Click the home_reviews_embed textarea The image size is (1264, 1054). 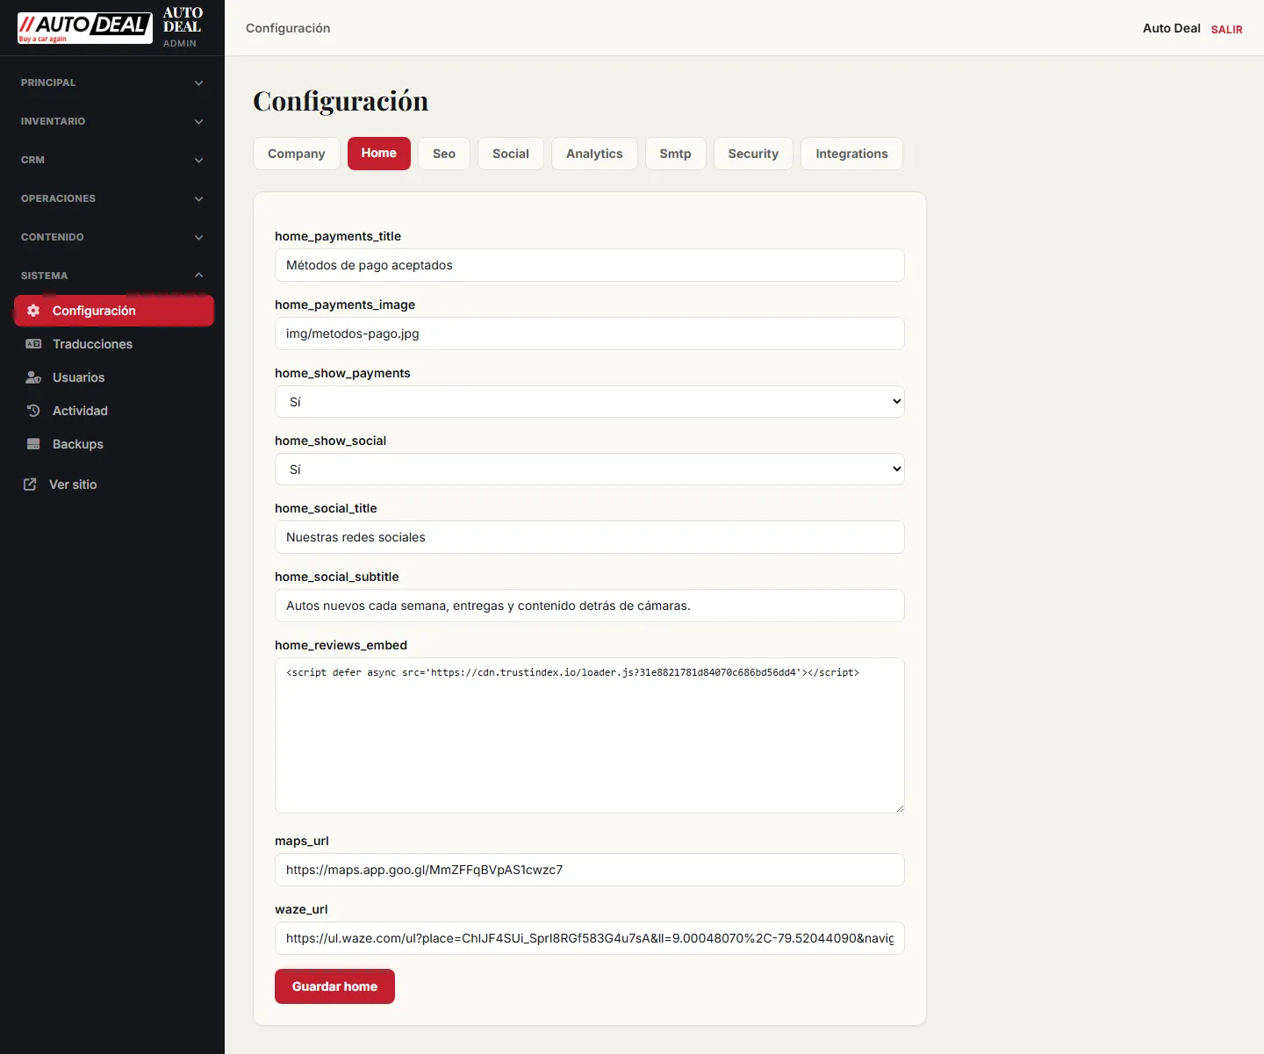(590, 735)
